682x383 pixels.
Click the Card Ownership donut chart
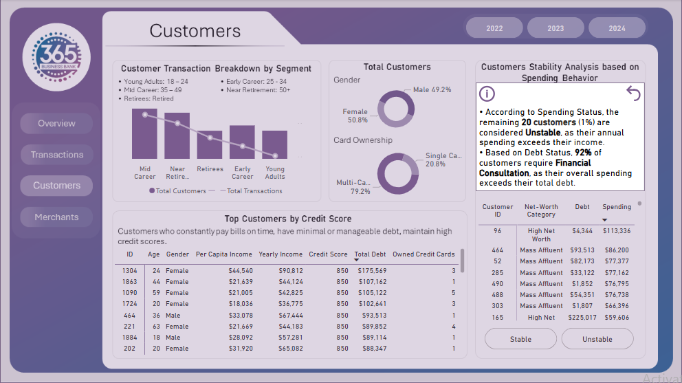point(397,171)
